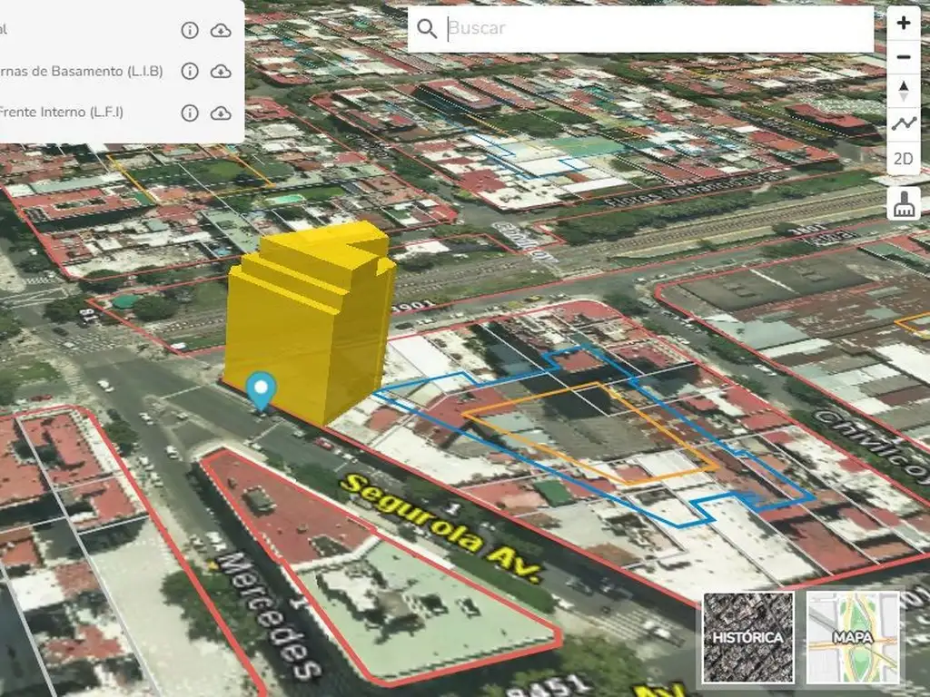930x697 pixels.
Task: Show info for the first listed layer
Action: pyautogui.click(x=189, y=30)
